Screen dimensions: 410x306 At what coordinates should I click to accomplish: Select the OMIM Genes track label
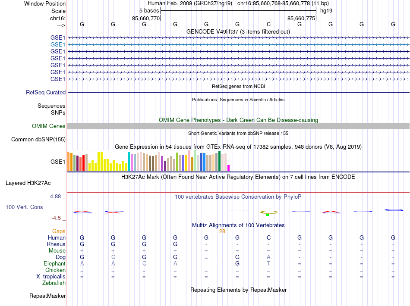tap(49, 126)
